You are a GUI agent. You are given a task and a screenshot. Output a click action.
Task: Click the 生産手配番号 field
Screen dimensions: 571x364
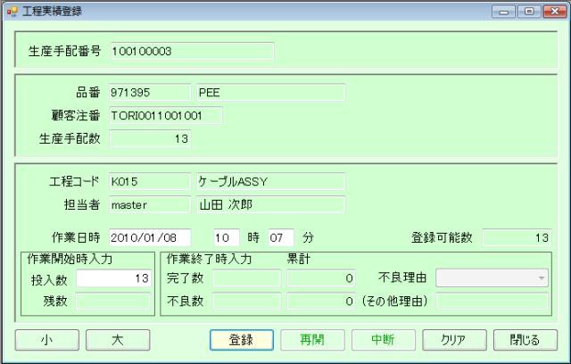[191, 51]
